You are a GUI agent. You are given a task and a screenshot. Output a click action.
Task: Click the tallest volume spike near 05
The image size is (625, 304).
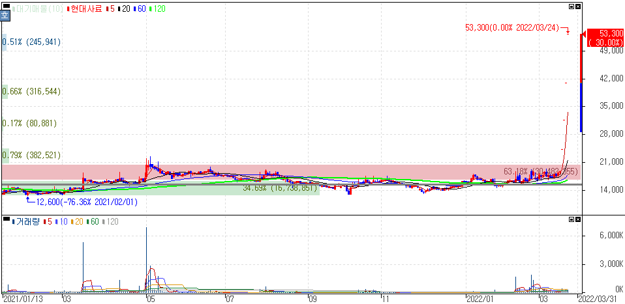[x=146, y=260]
